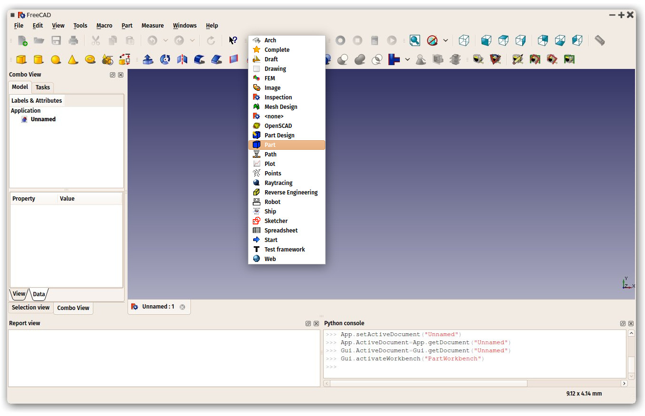The image size is (645, 416).
Task: Click the What's This help cursor icon
Action: point(233,40)
